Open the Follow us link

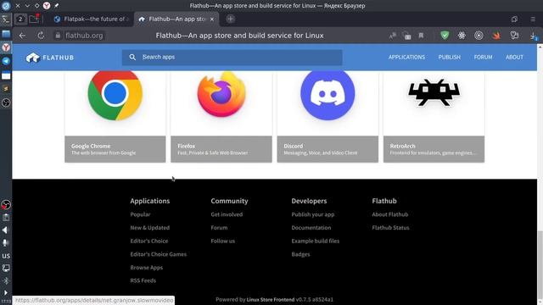[222, 241]
